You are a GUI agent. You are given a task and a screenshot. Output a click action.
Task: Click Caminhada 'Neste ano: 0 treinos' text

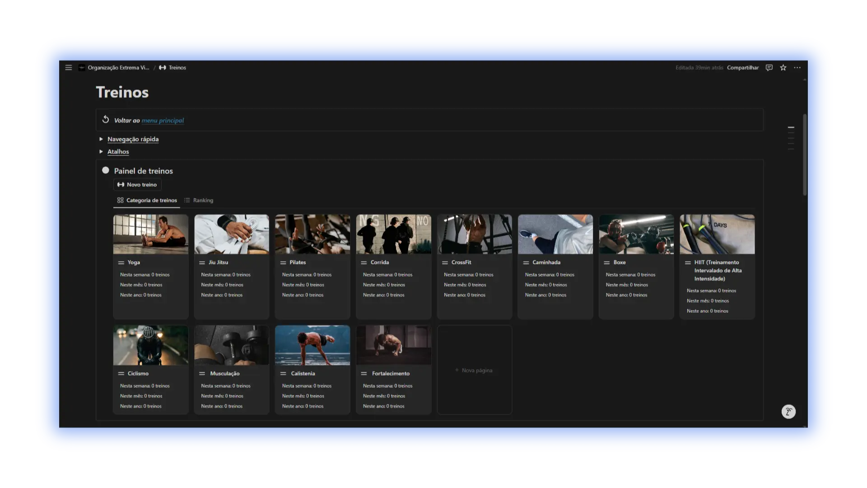545,295
